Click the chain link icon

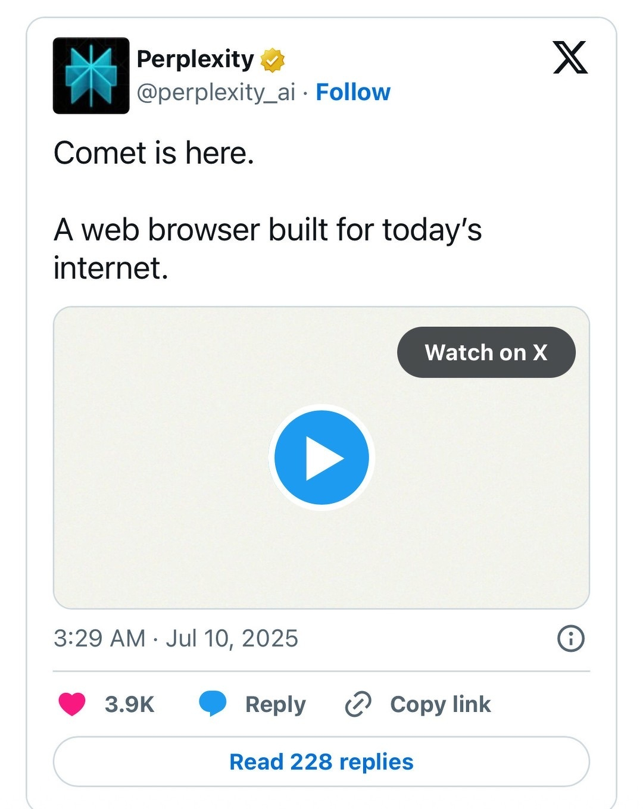click(358, 704)
